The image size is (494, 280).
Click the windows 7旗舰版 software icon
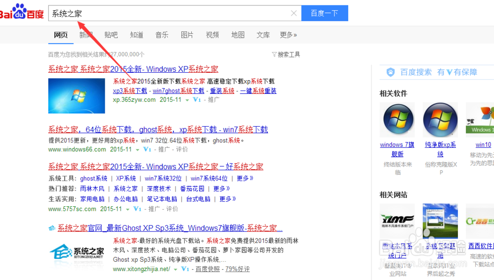coord(397,120)
